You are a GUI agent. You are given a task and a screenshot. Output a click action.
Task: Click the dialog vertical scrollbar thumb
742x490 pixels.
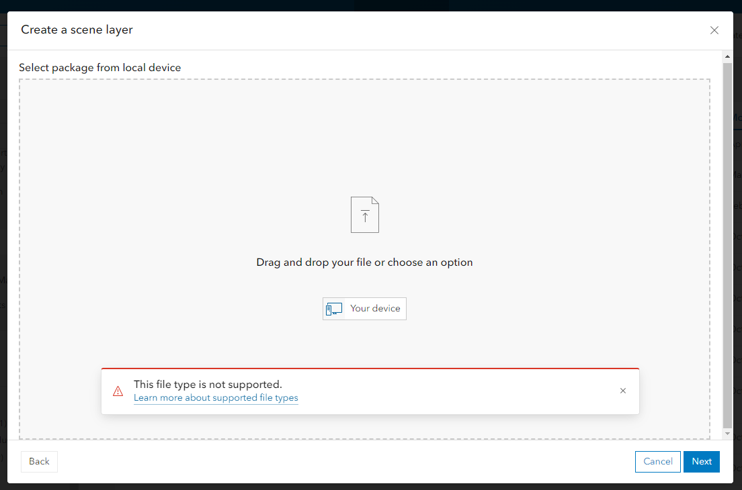tap(727, 245)
